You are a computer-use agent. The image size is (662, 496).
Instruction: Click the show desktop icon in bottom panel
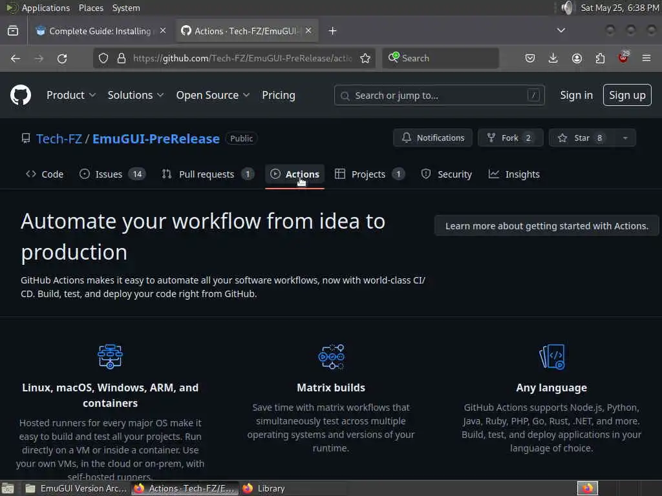tap(8, 488)
